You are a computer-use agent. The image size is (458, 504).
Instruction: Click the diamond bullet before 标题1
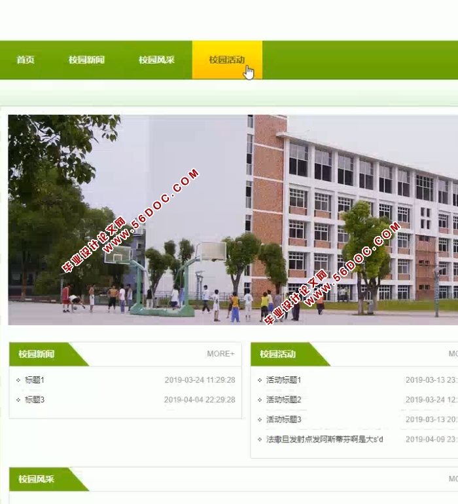[18, 380]
